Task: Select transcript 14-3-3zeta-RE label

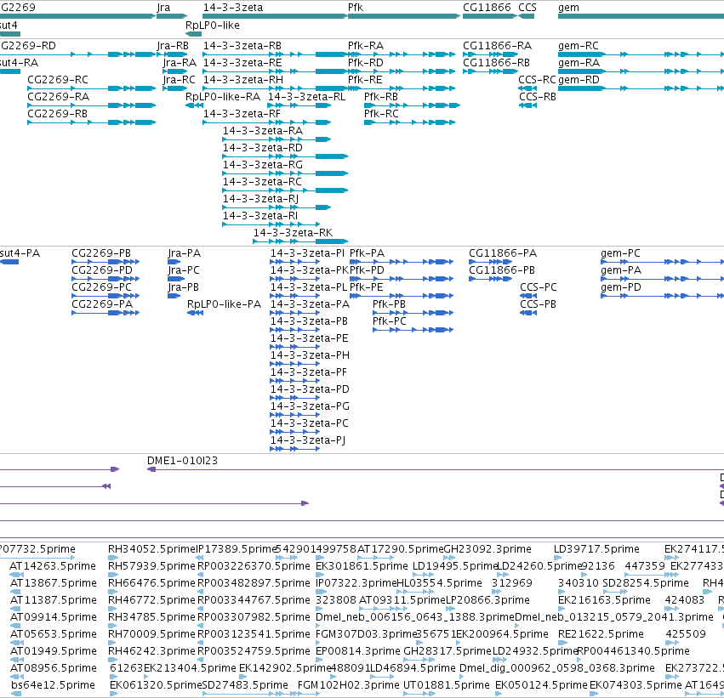Action: 242,63
